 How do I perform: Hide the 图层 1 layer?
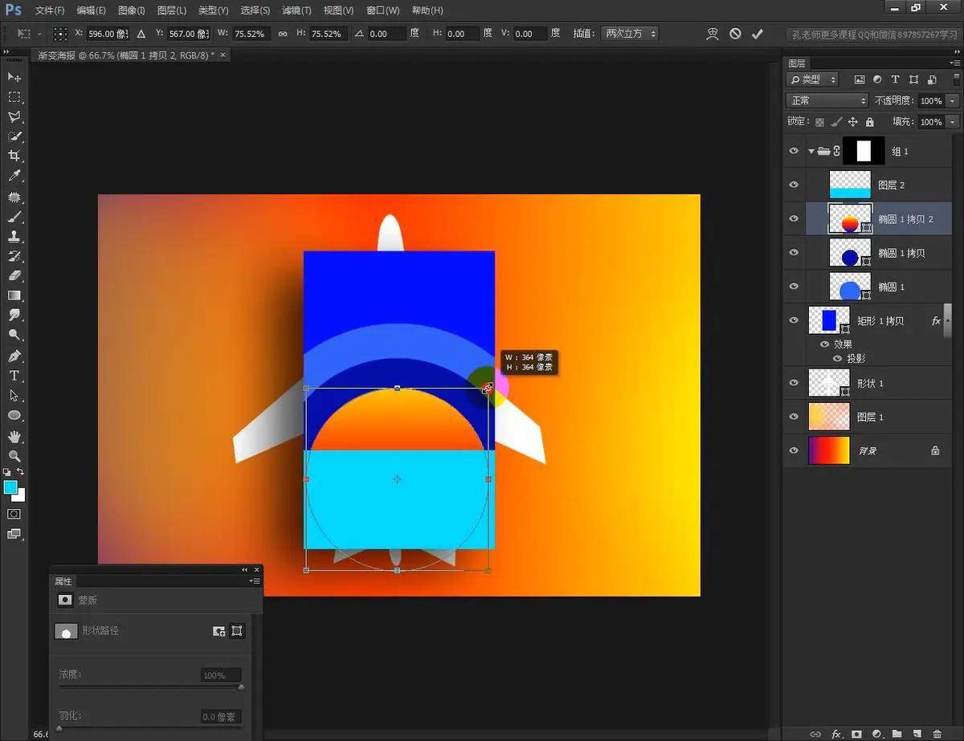pos(794,417)
